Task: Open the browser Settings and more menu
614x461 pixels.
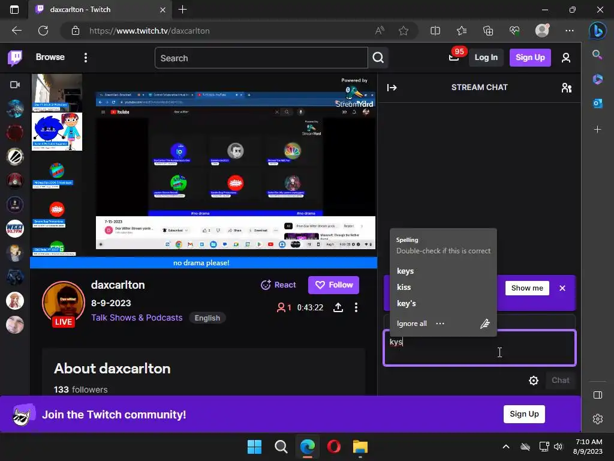Action: (x=570, y=31)
